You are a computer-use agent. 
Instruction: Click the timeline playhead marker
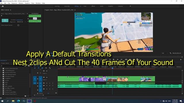tap(112, 68)
